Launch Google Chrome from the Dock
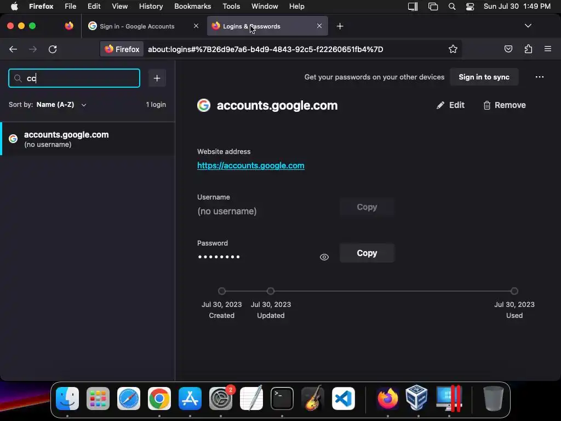 159,399
